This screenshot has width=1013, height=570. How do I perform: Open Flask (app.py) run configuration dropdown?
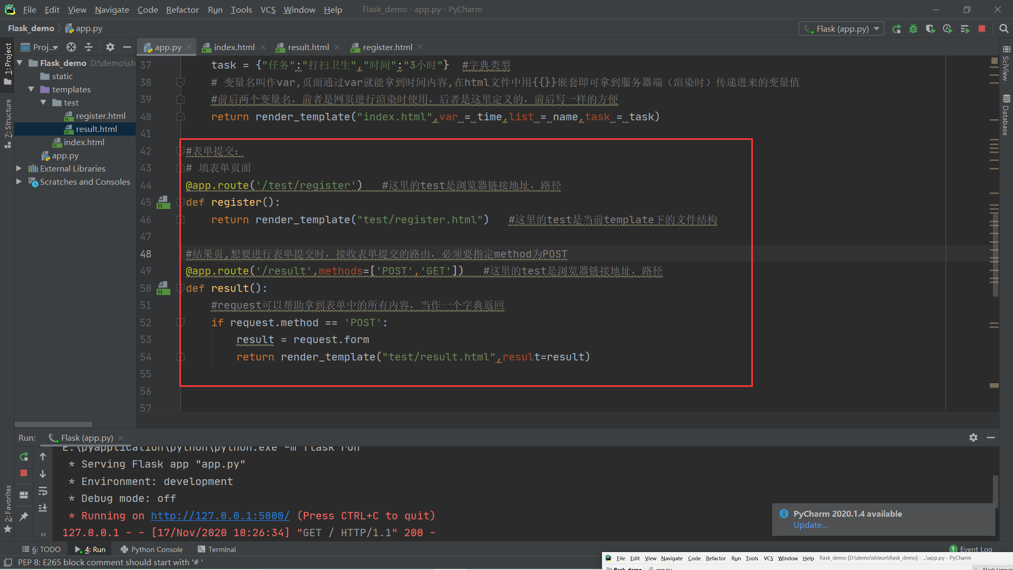(x=842, y=29)
